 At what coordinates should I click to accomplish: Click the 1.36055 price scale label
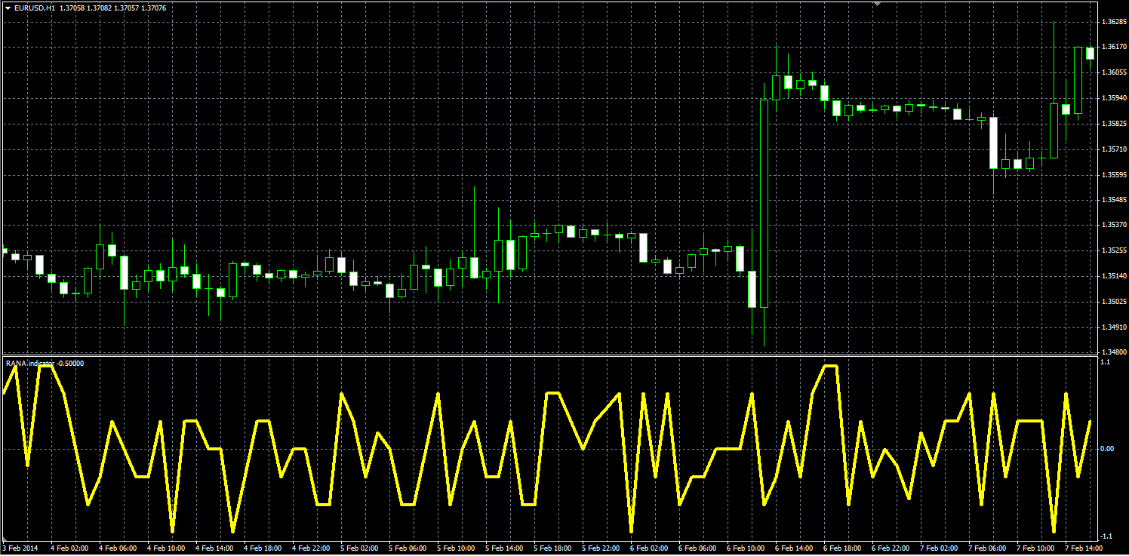pyautogui.click(x=1115, y=72)
